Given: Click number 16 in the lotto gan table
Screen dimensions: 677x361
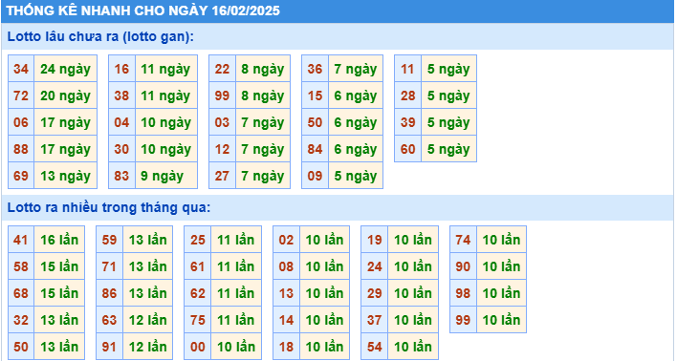Looking at the screenshot, I should 121,69.
